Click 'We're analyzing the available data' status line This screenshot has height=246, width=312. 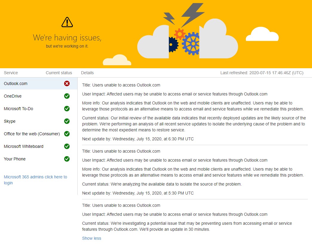click(162, 184)
